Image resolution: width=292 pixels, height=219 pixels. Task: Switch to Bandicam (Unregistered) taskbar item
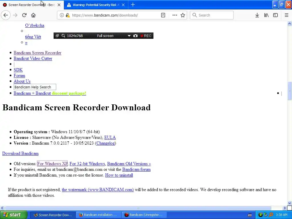point(144,215)
